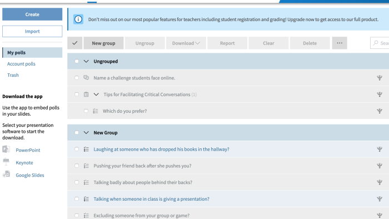The width and height of the screenshot is (389, 219).
Task: Collapse the Ungrouped section chevron
Action: (86, 61)
